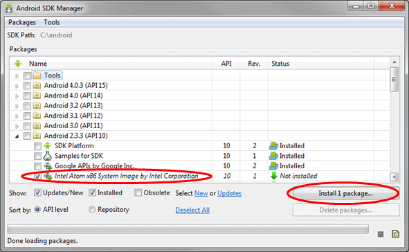The width and height of the screenshot is (409, 252).
Task: Click the API column header
Action: tap(226, 64)
